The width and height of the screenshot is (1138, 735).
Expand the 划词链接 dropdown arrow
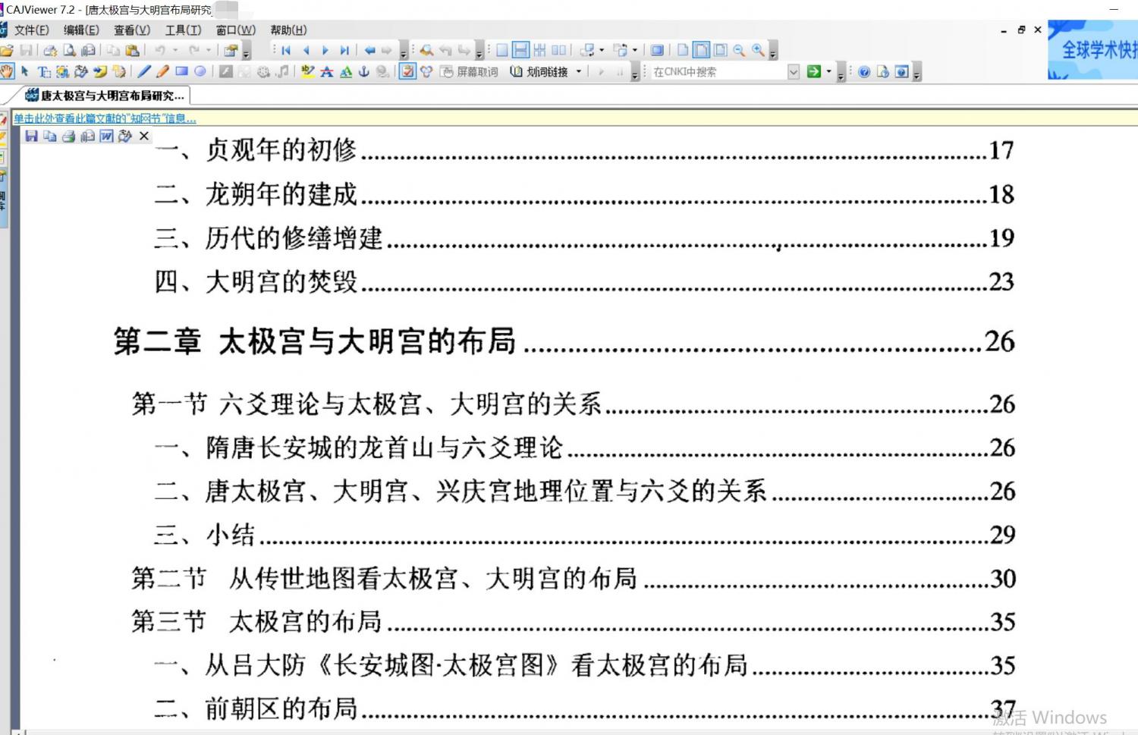coord(579,71)
